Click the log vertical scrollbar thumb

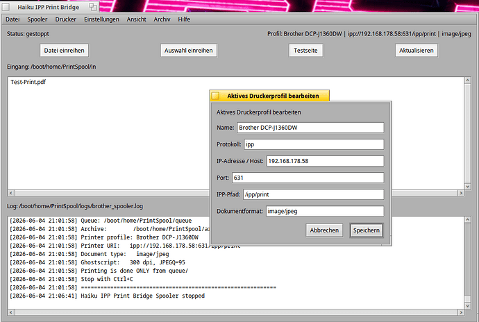click(467, 298)
